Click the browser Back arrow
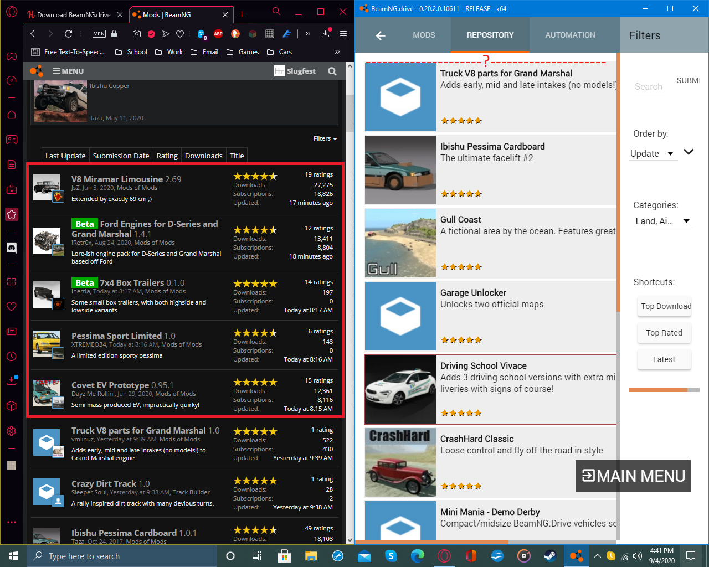 33,34
